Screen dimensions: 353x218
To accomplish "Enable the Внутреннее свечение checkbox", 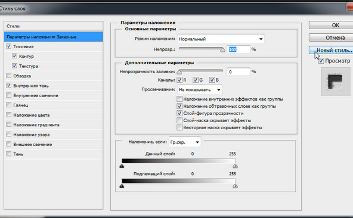I will [x=9, y=95].
